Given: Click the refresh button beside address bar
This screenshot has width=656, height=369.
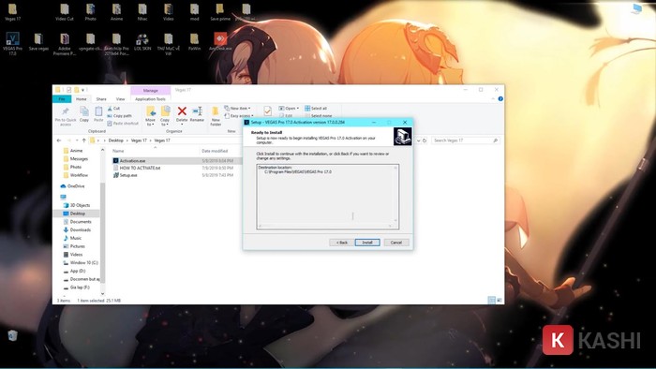Looking at the screenshot, I should 425,140.
